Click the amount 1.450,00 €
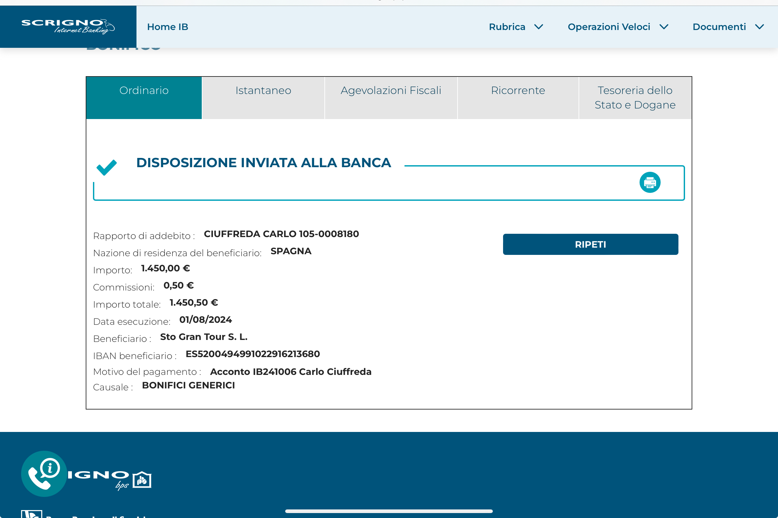This screenshot has width=778, height=518. coord(165,268)
